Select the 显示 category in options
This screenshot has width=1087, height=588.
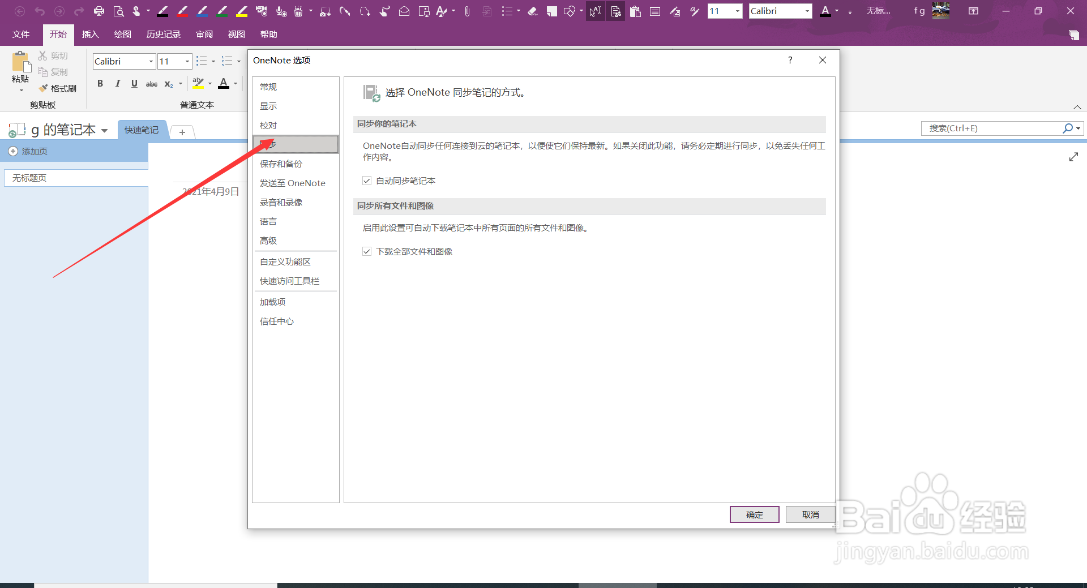[296, 106]
